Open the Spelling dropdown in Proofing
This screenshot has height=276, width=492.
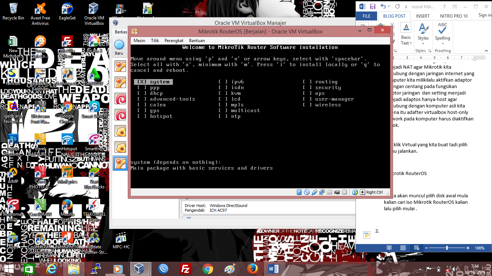(442, 43)
